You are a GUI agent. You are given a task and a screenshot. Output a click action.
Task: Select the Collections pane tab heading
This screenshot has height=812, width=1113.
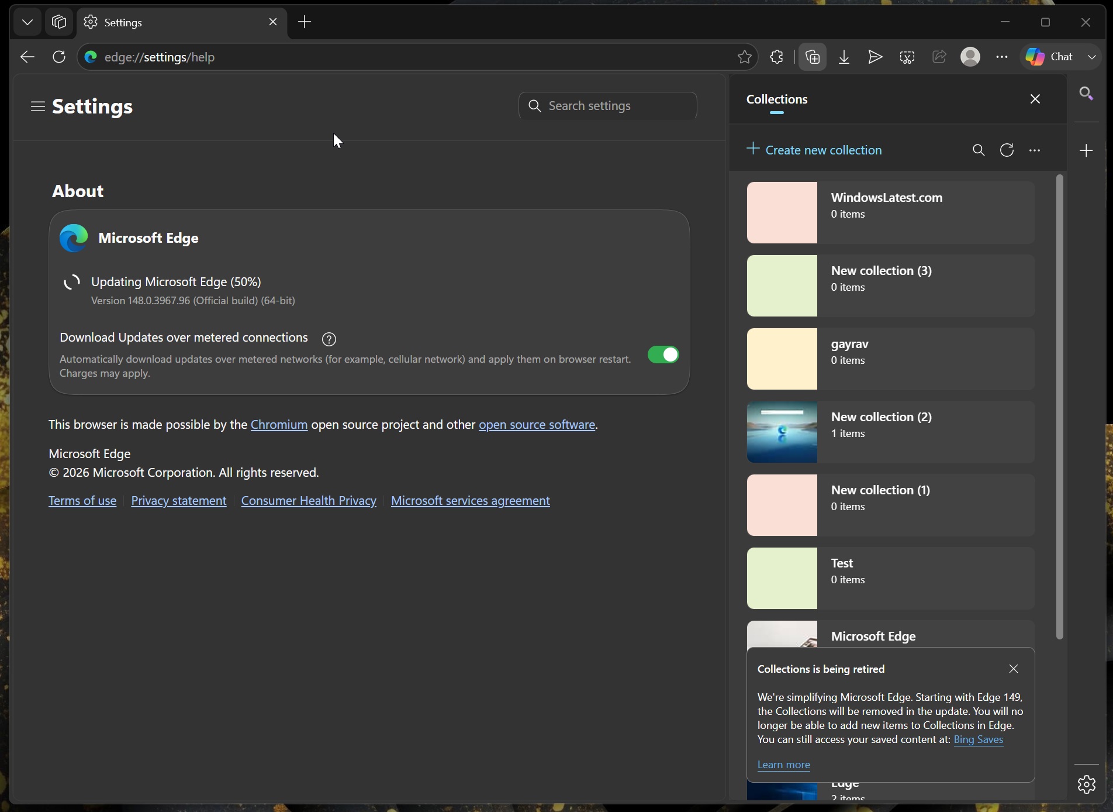pos(777,100)
